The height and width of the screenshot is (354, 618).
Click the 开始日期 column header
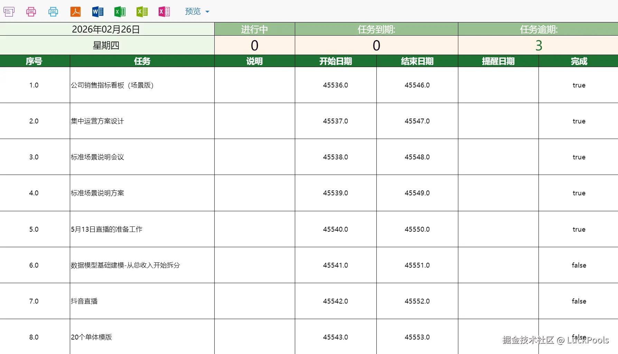coord(335,61)
